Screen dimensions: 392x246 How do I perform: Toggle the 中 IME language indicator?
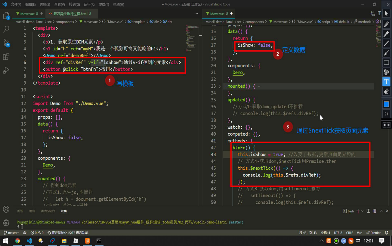[x=358, y=241]
